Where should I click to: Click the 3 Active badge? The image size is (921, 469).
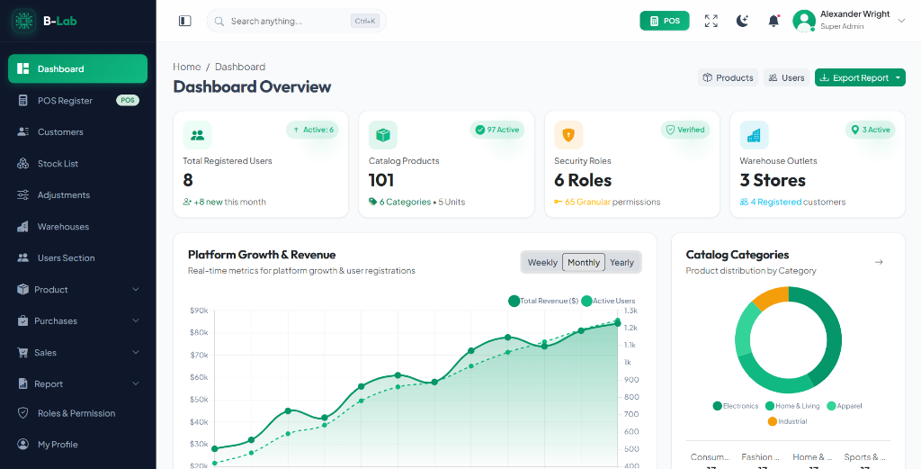[x=871, y=130]
